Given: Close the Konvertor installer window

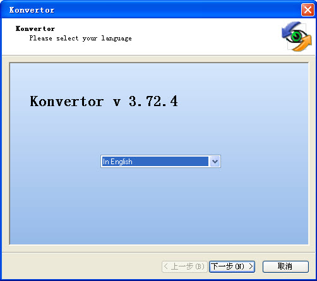Looking at the screenshot, I should 308,10.
